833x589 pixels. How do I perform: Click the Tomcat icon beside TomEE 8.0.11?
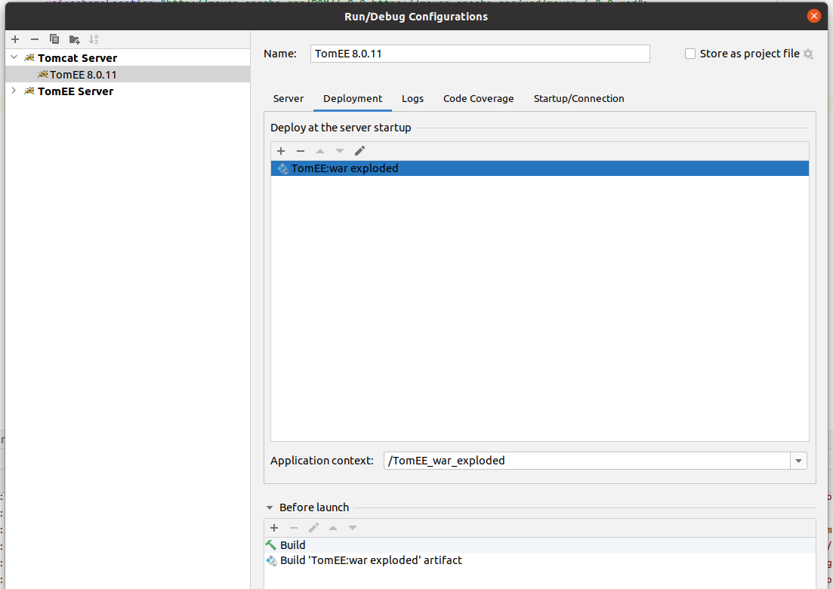pos(43,74)
